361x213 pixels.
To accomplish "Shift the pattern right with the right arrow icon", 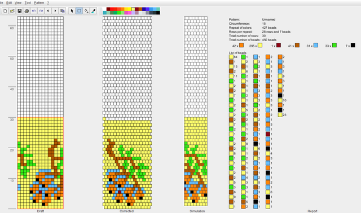I will point(55,11).
